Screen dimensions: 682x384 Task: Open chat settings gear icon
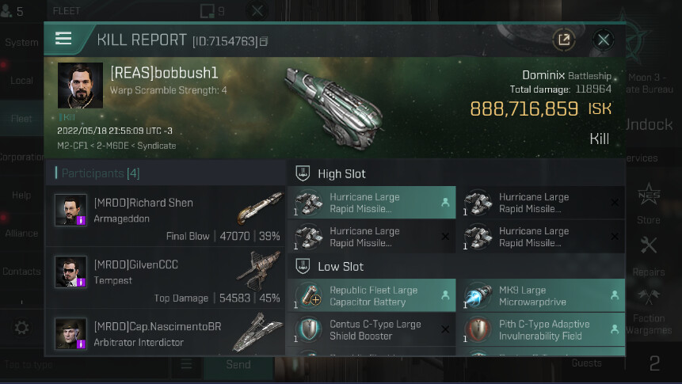click(21, 328)
